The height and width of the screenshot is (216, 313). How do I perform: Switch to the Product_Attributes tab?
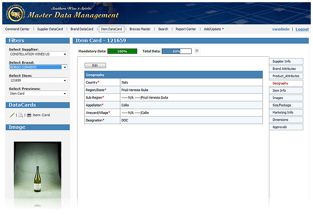pyautogui.click(x=286, y=76)
